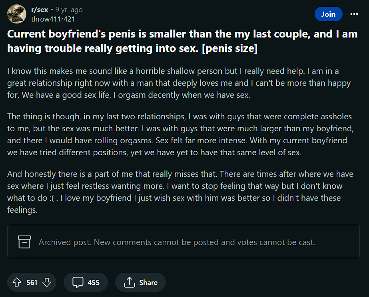The width and height of the screenshot is (369, 297).
Task: Click the archived post notice text
Action: [177, 242]
